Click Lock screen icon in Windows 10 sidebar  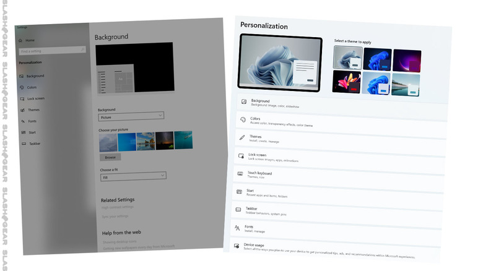22,99
